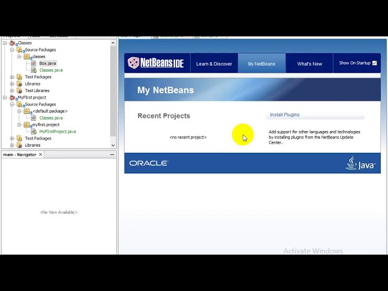Click the classes package icon
Image resolution: width=388 pixels, height=291 pixels.
[27, 56]
